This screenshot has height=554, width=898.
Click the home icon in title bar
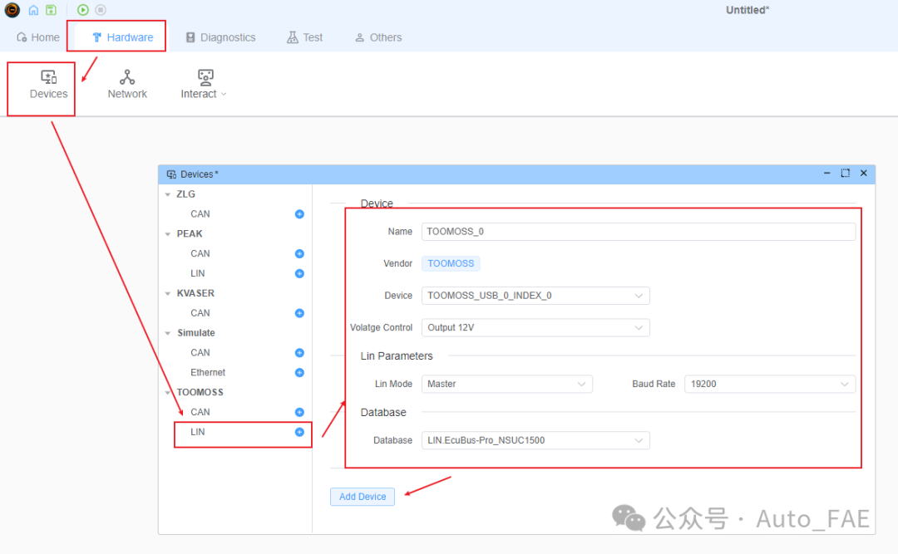pyautogui.click(x=34, y=10)
